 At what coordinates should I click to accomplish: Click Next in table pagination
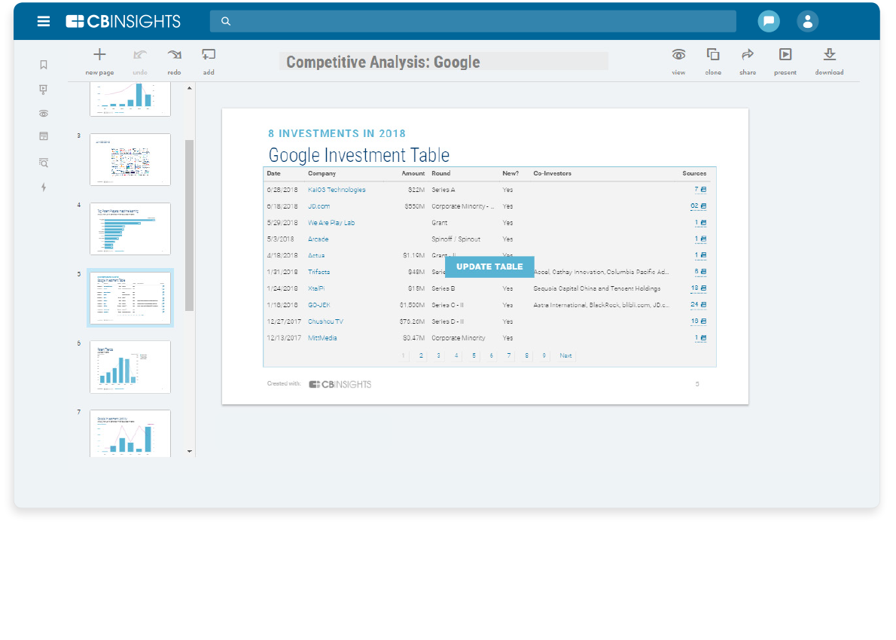[565, 355]
